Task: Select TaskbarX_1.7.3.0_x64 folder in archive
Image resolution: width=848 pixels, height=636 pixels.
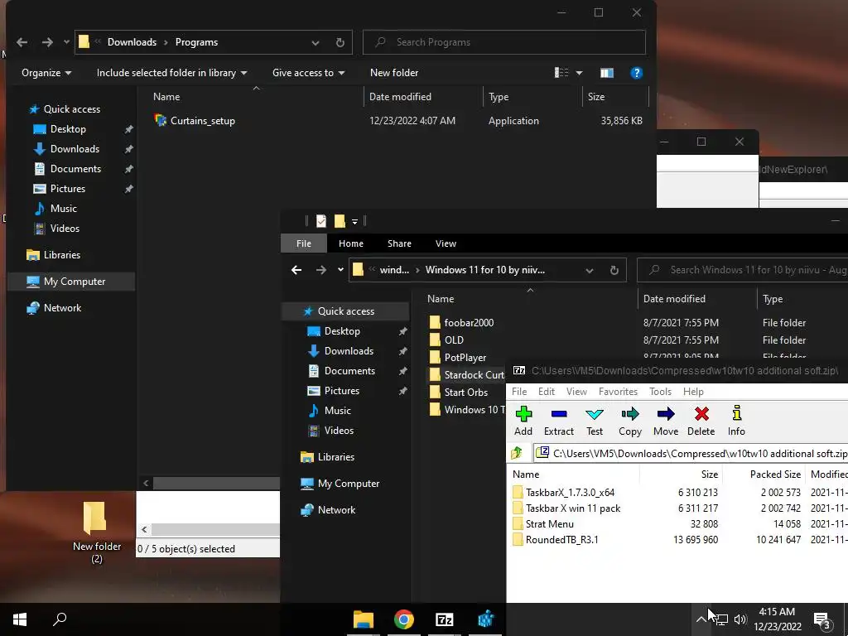Action: [563, 492]
